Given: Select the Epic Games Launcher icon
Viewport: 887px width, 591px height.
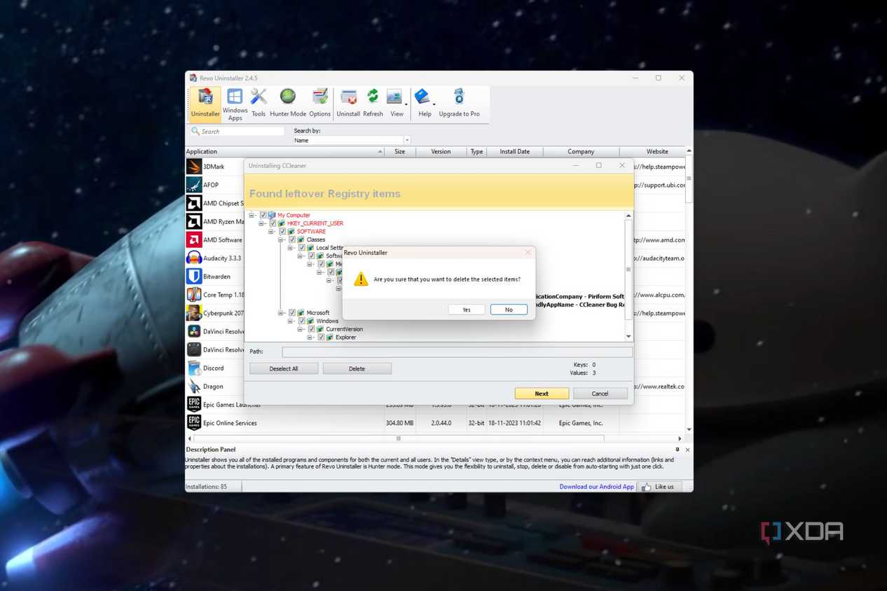Looking at the screenshot, I should (194, 404).
